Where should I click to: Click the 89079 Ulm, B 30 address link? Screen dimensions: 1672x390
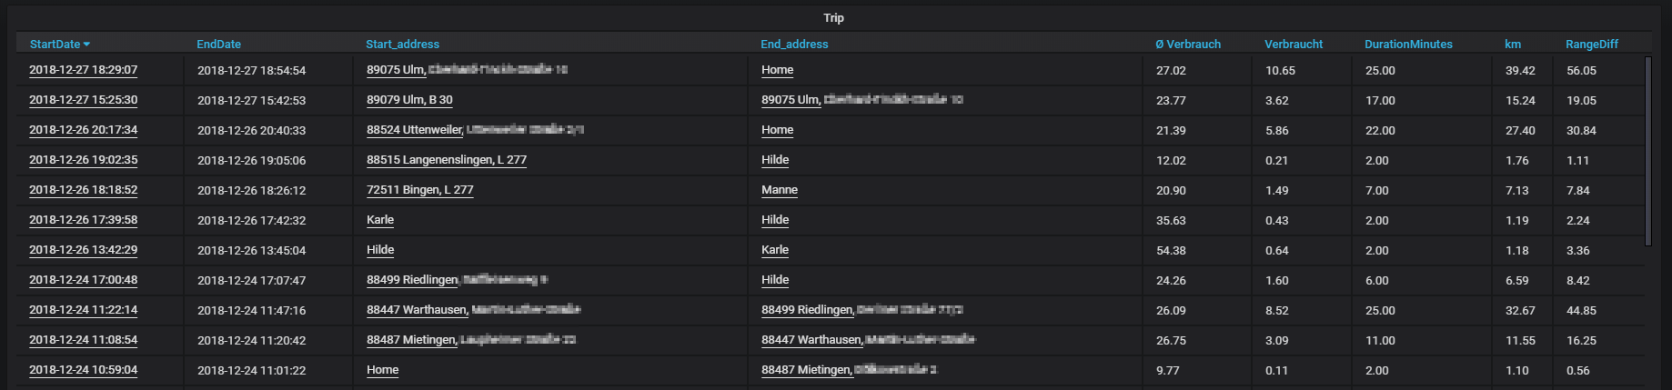[409, 100]
